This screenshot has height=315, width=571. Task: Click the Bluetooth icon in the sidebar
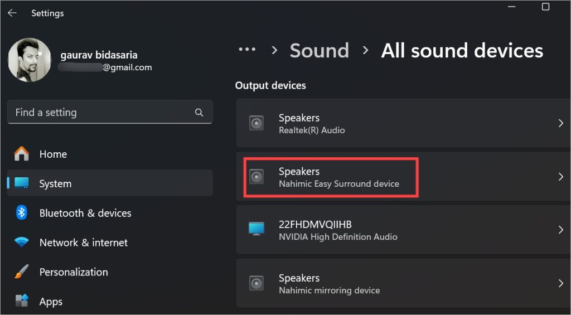tap(22, 213)
